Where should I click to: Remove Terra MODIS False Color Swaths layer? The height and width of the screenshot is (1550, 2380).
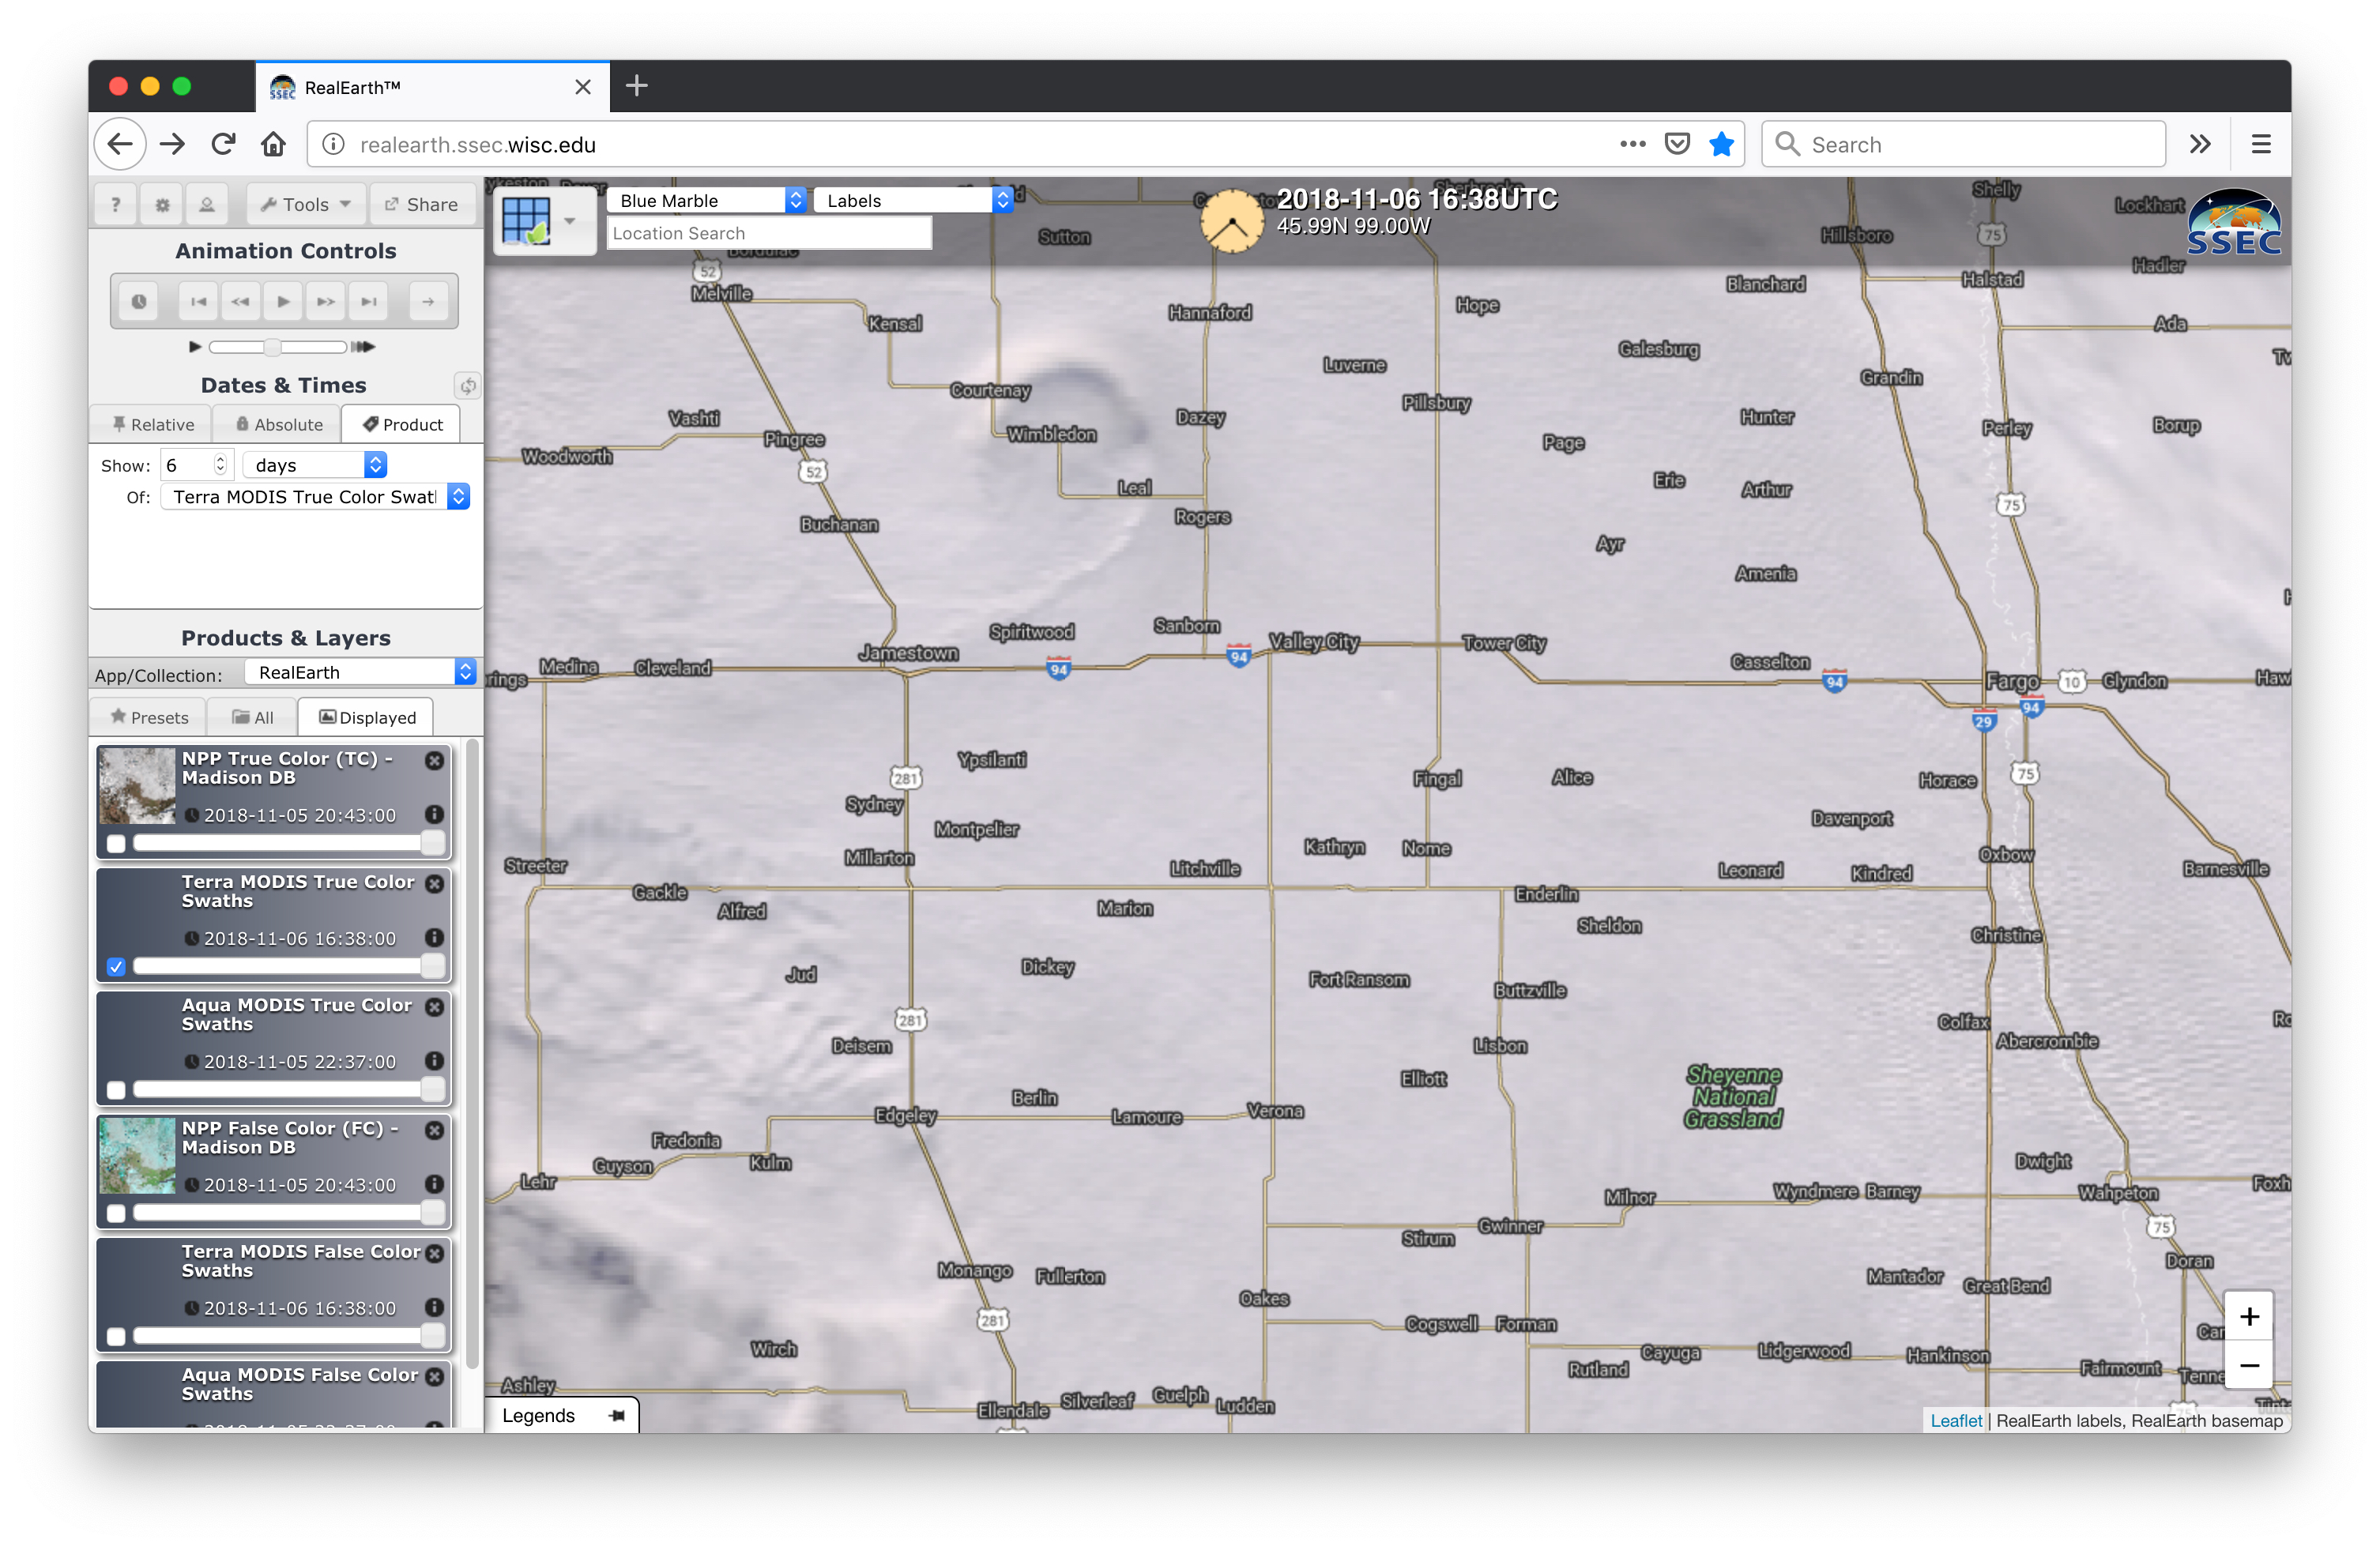[435, 1252]
